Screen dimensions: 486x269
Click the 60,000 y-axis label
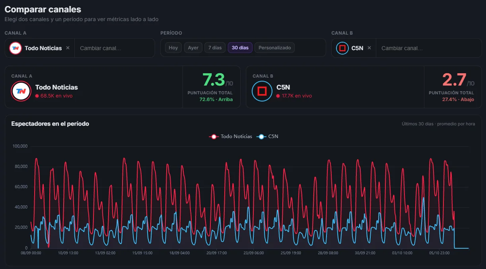(21, 187)
